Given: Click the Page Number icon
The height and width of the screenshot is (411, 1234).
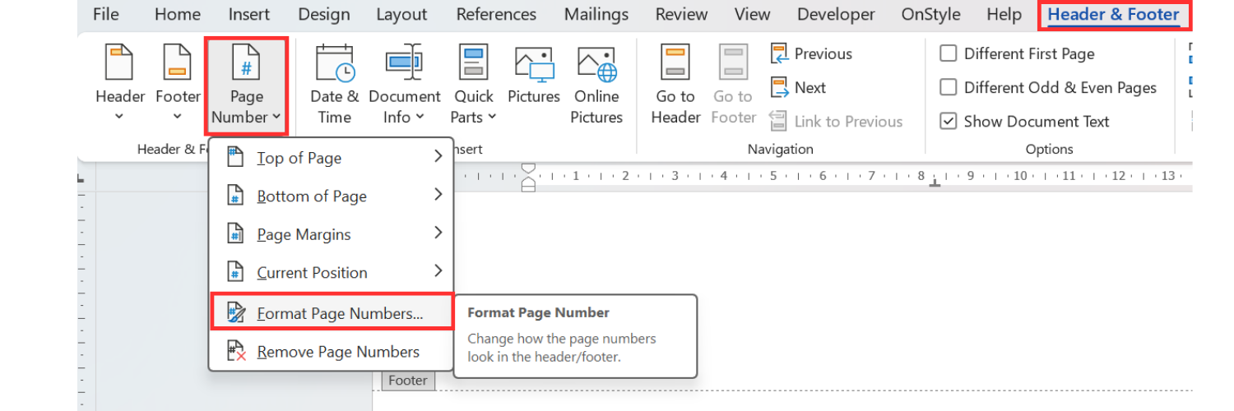Looking at the screenshot, I should pos(246,62).
